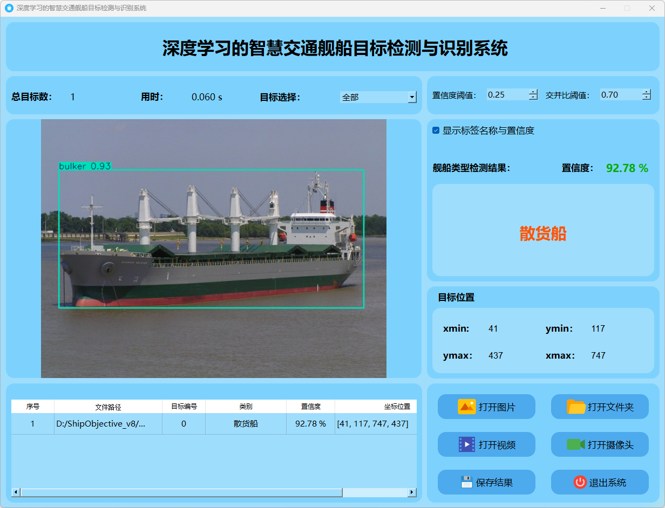Select the 散货船 cell in results row

pos(246,424)
